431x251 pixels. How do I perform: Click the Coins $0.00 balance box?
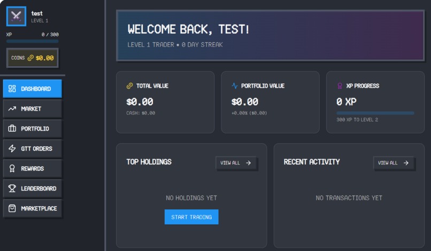click(x=33, y=58)
